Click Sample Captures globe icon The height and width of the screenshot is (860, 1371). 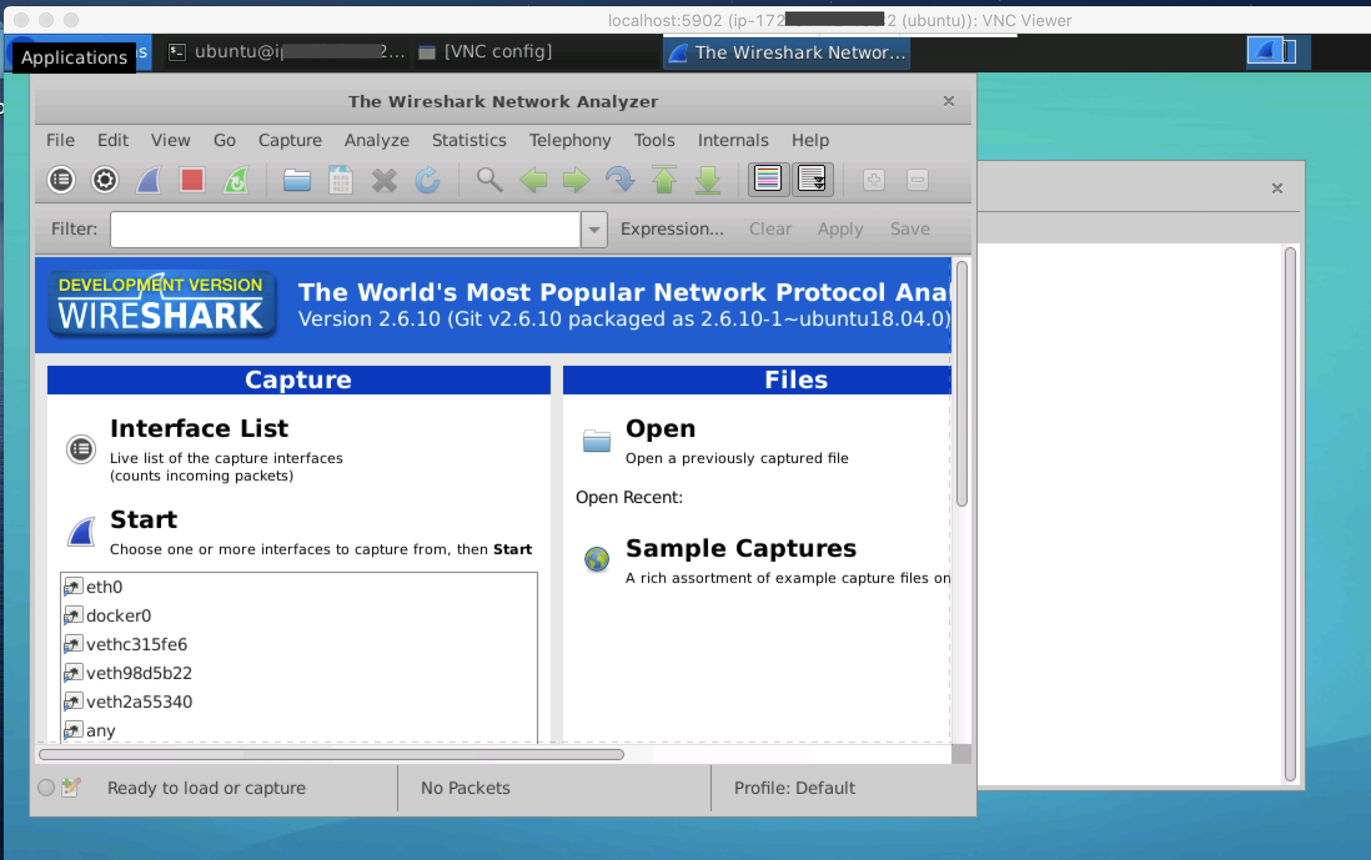pyautogui.click(x=596, y=559)
